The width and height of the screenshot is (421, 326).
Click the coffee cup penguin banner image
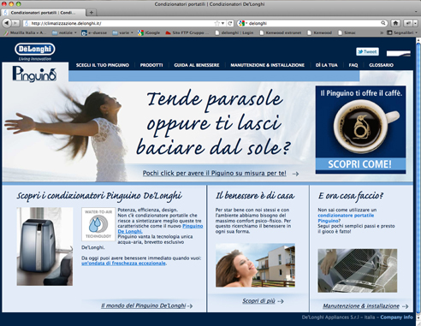pyautogui.click(x=366, y=126)
